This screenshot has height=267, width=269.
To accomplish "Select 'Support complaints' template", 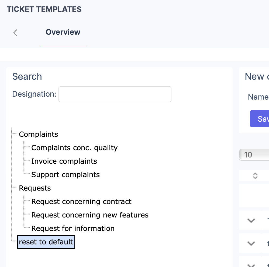I will tap(65, 174).
